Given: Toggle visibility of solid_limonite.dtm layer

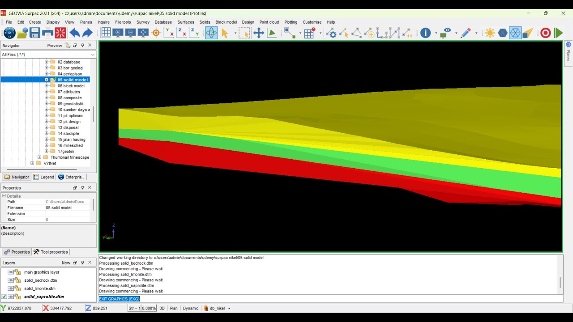Looking at the screenshot, I should click(x=11, y=288).
